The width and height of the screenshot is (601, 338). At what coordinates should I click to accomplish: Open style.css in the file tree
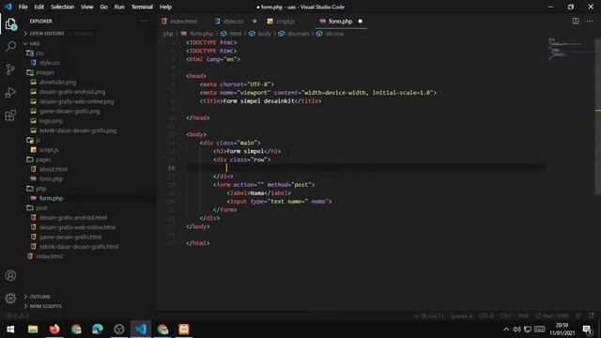coord(50,63)
